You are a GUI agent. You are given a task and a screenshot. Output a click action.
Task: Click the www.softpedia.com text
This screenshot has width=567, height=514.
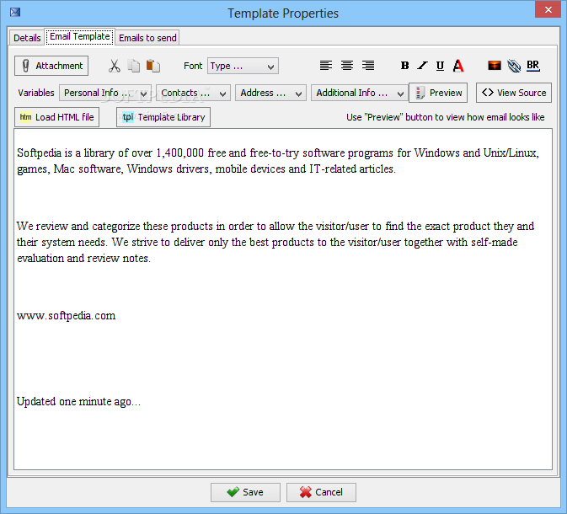[67, 316]
